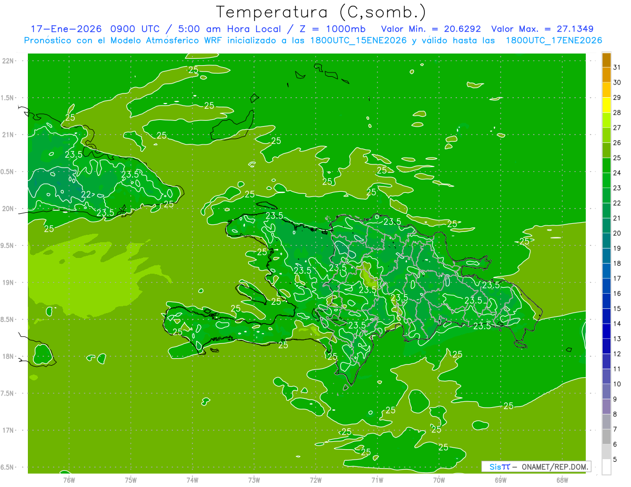
Task: Click the "71W" longitude axis label
Action: (x=377, y=479)
